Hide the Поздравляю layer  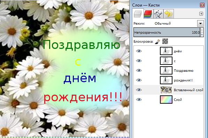coord(139,70)
